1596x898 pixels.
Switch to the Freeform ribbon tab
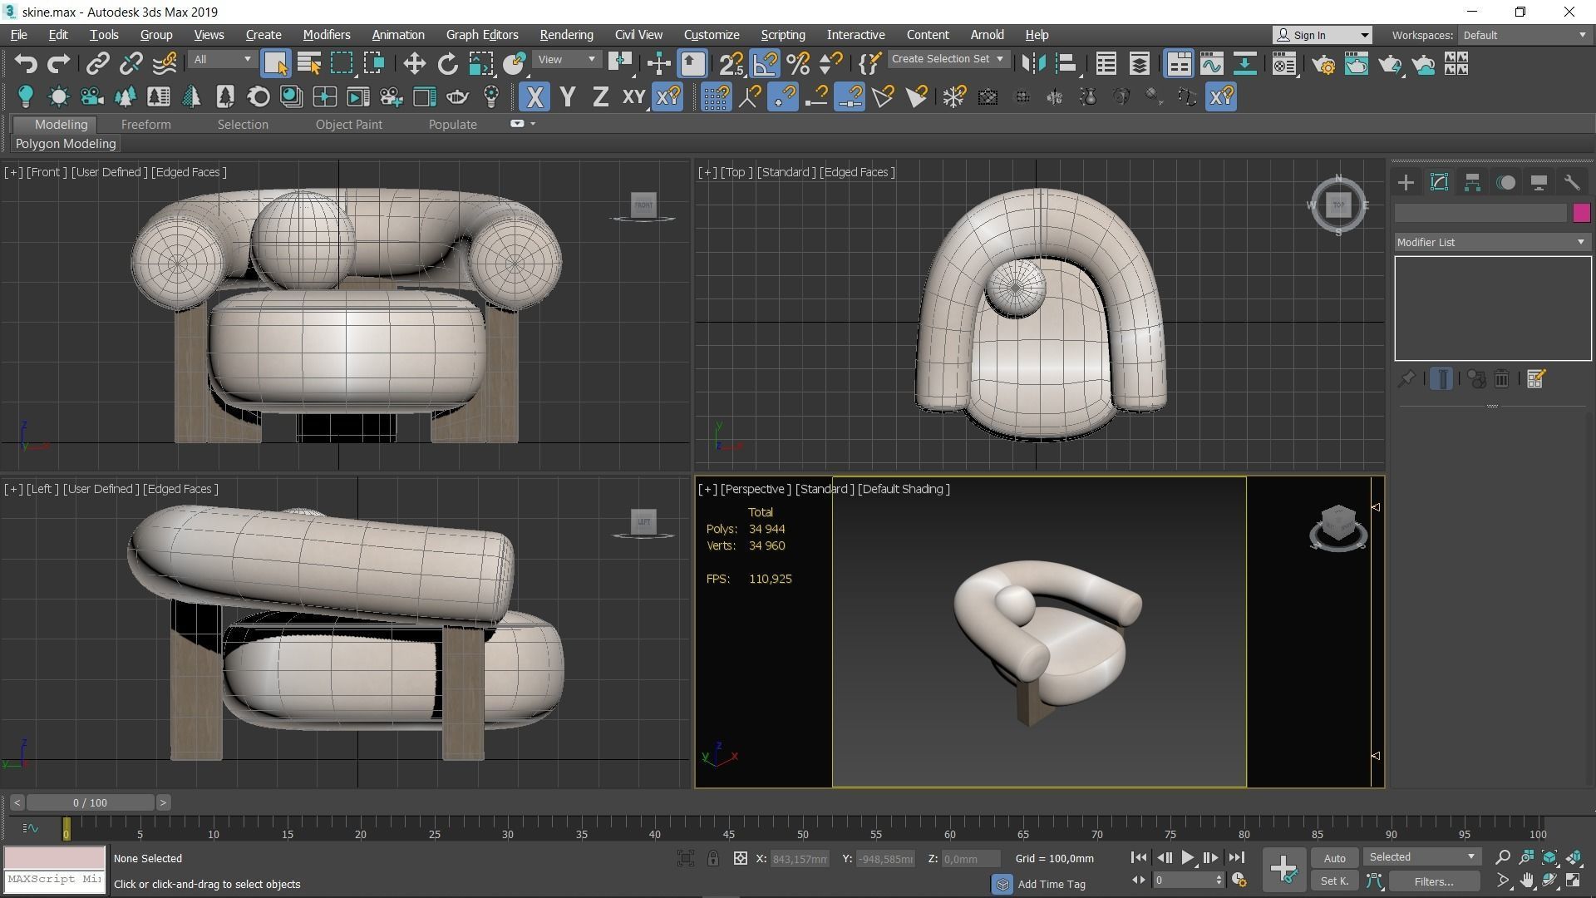click(x=145, y=125)
